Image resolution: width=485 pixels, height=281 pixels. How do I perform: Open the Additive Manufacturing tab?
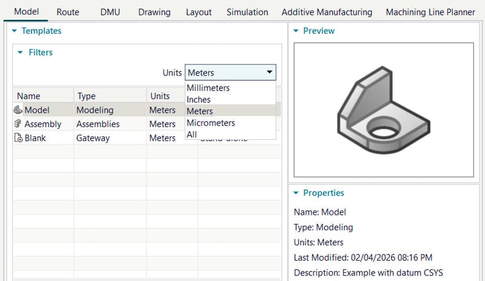click(x=327, y=12)
